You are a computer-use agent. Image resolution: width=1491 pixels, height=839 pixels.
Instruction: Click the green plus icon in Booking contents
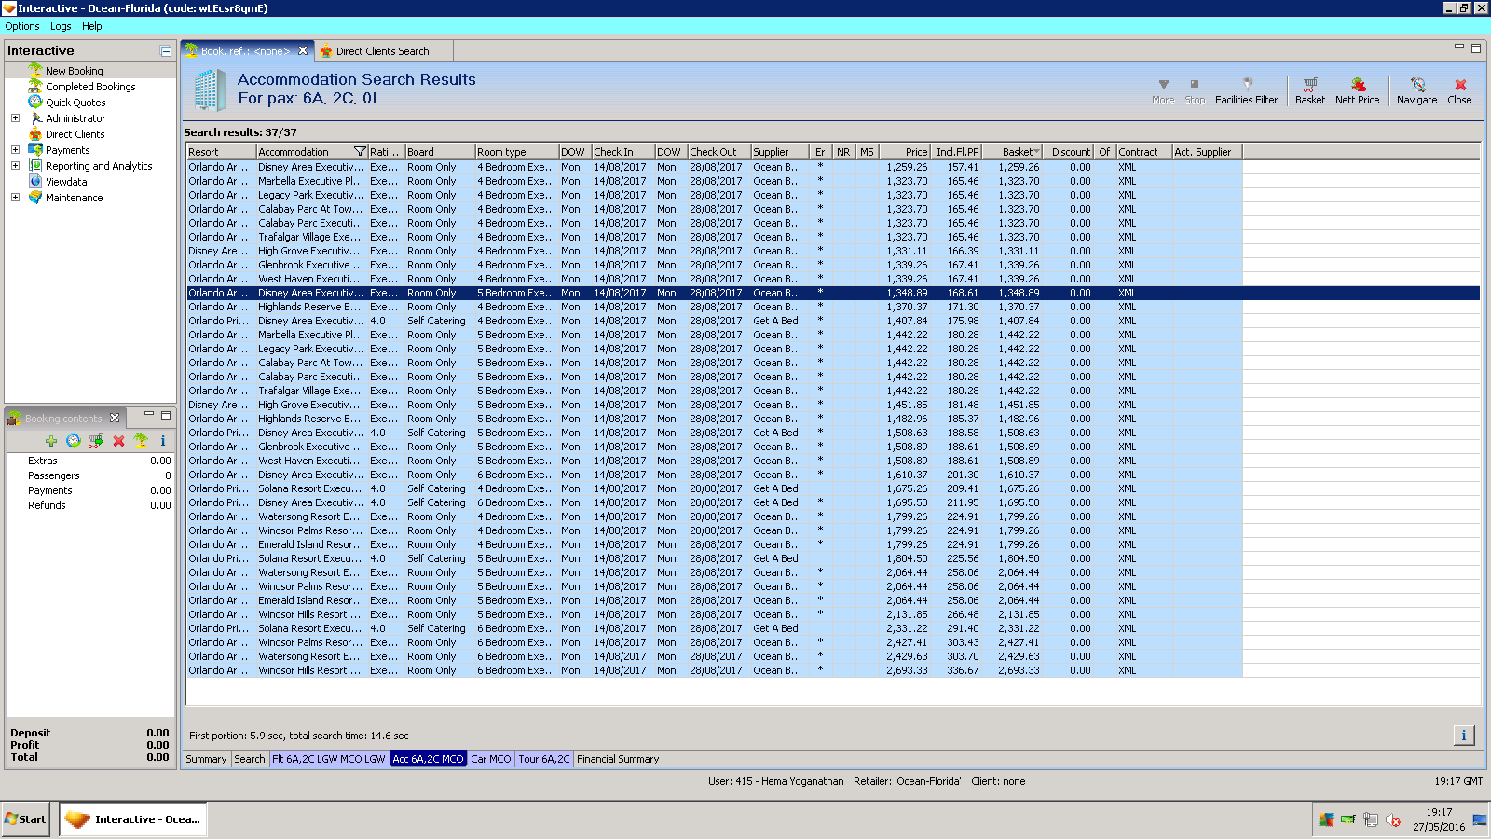pyautogui.click(x=51, y=441)
